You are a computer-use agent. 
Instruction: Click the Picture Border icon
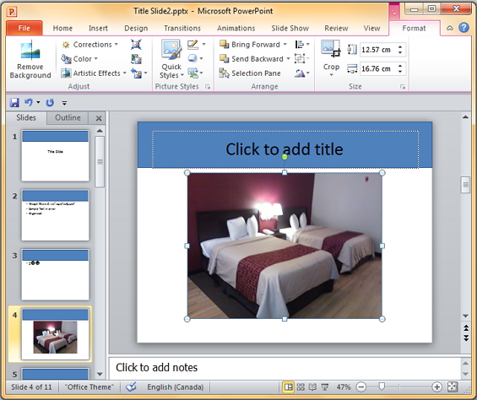(x=192, y=45)
